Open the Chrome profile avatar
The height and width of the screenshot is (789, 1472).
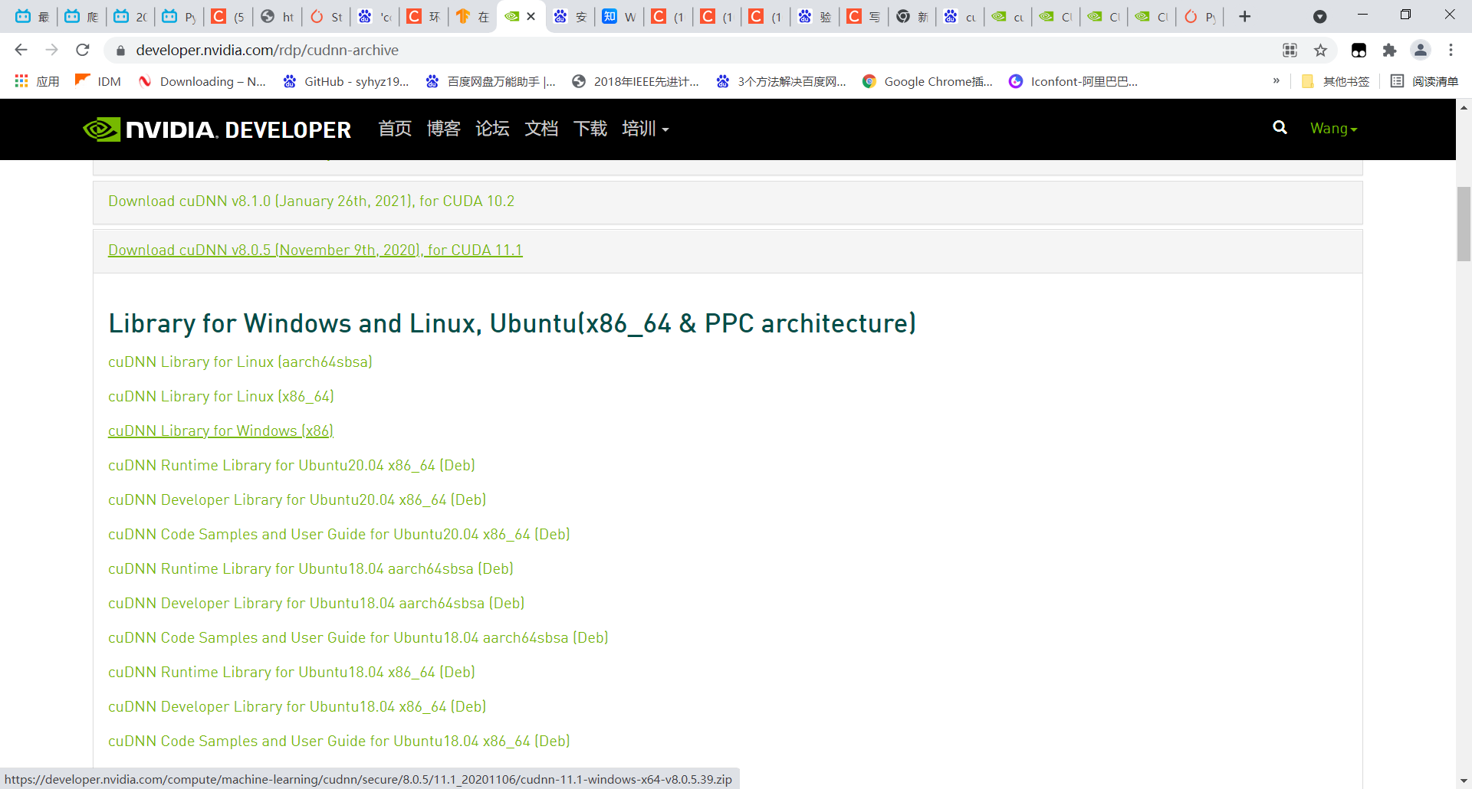1421,51
